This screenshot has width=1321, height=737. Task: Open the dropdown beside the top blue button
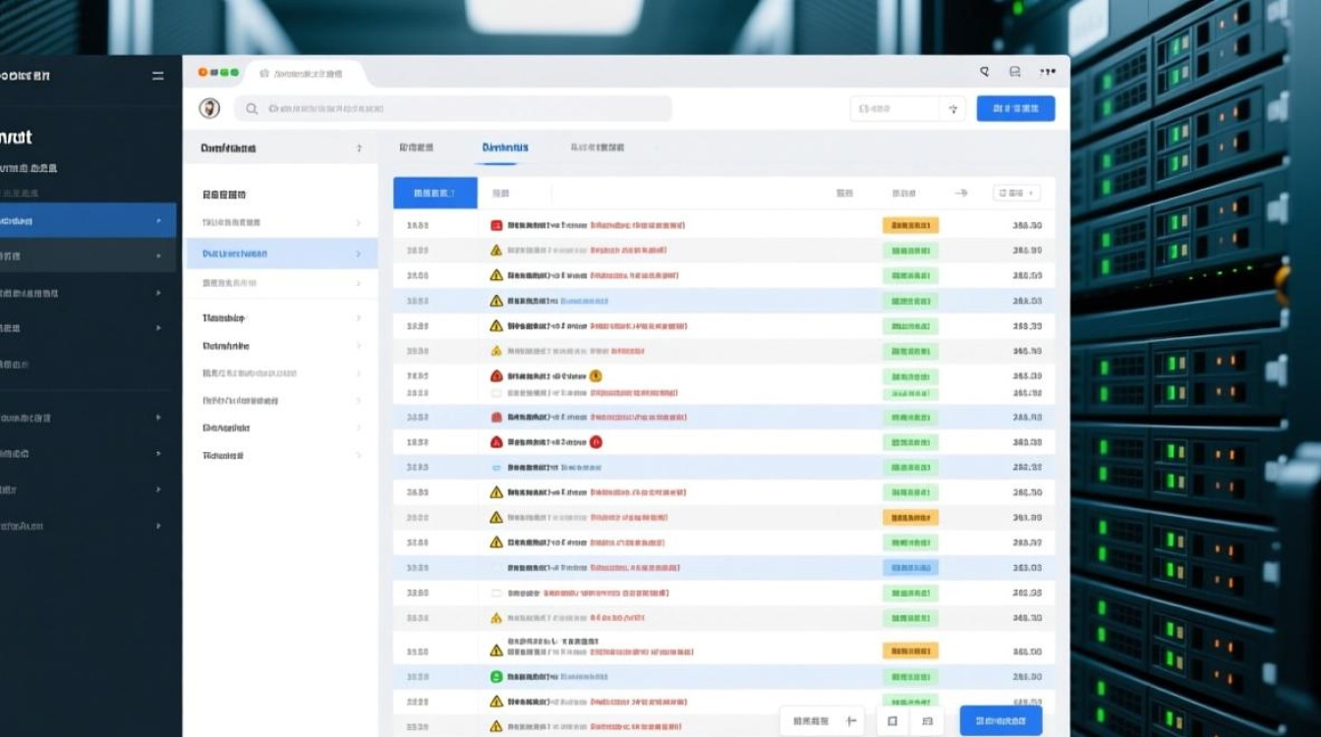tap(951, 109)
